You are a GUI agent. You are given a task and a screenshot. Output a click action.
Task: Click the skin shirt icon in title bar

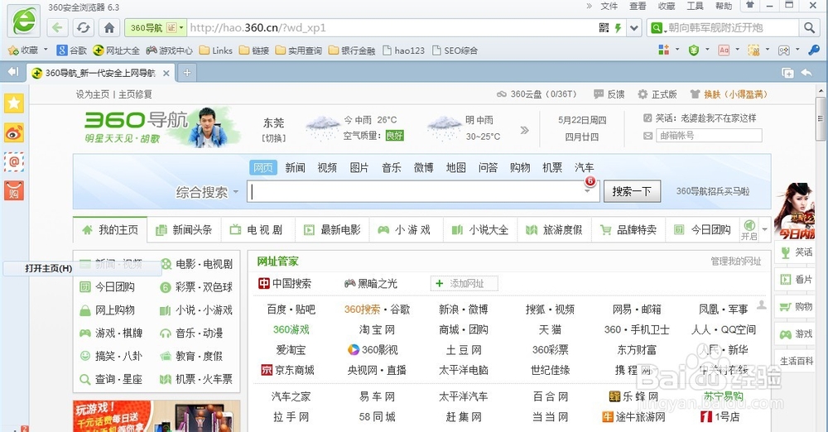pos(749,5)
